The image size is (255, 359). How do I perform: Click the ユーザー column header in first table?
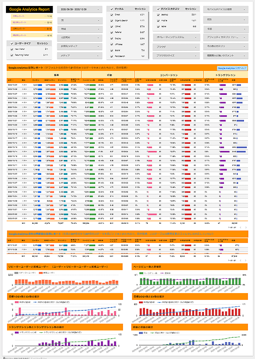[x=35, y=80]
